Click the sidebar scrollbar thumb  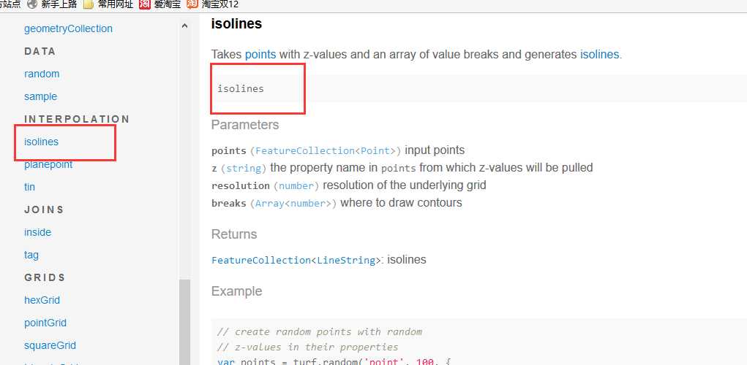(185, 322)
